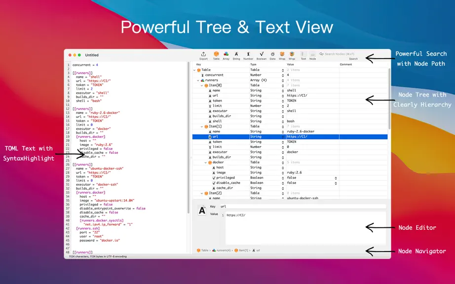Click the number icon beside concurrent
Viewport: 455px width, 284px height.
202,75
